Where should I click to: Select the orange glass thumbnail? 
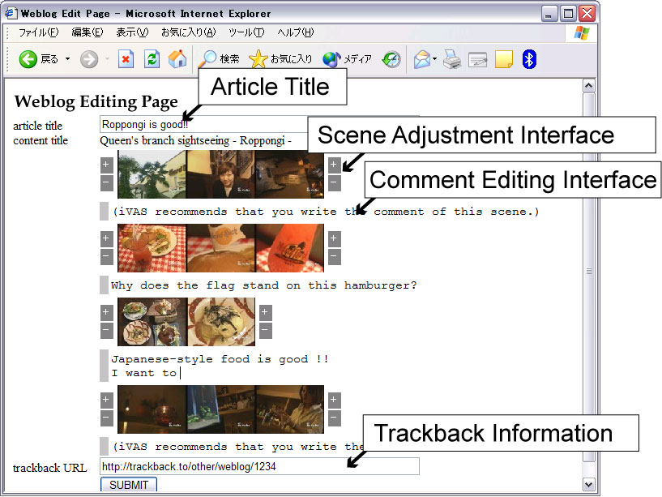coord(289,248)
